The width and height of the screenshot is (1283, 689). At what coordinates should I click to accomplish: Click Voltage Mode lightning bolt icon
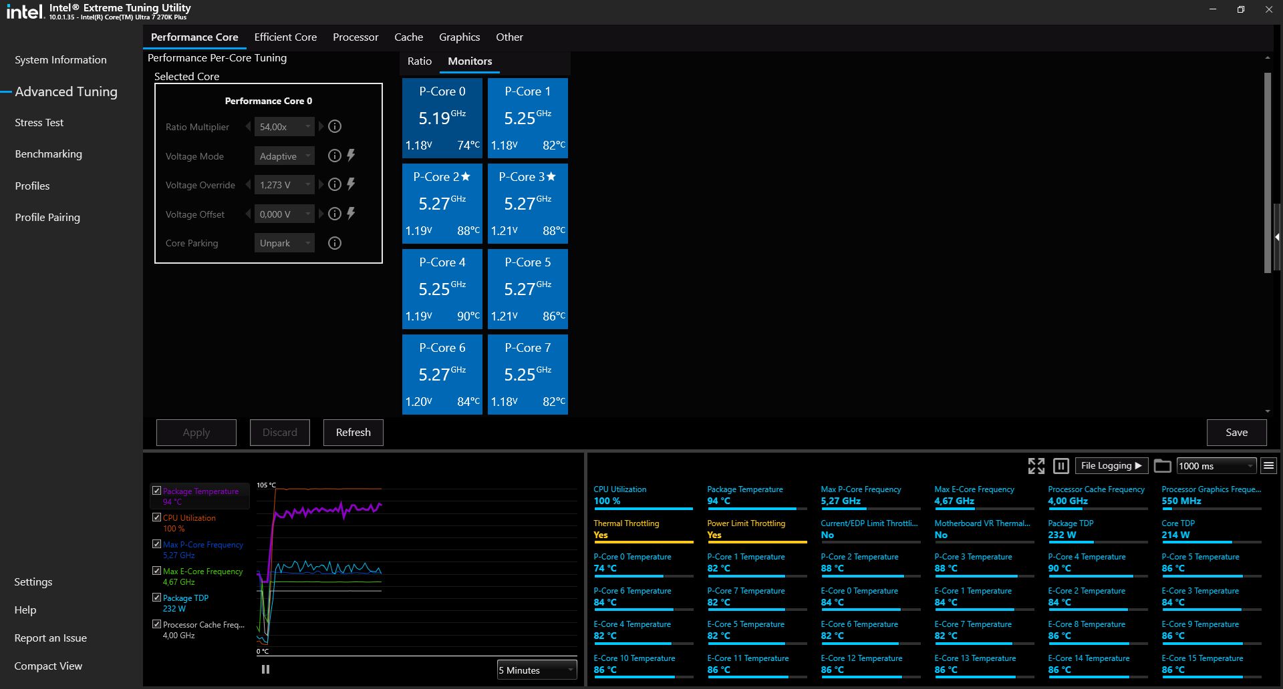pyautogui.click(x=351, y=155)
